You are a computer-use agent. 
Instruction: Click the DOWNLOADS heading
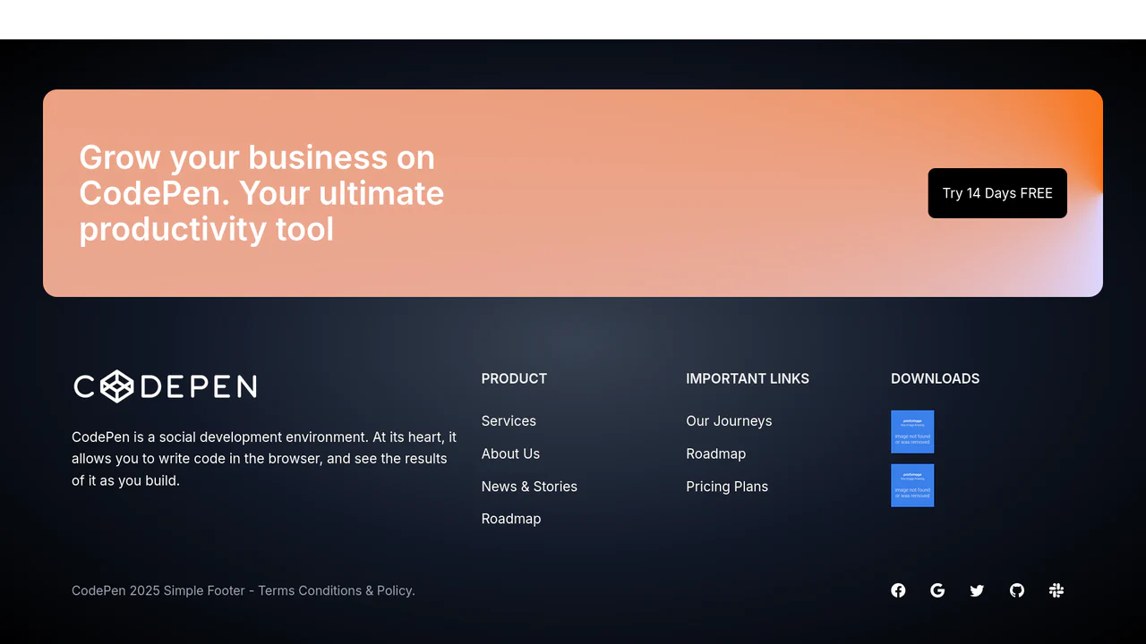(935, 378)
